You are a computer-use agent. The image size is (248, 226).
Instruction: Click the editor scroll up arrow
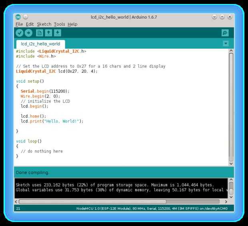coord(231,51)
